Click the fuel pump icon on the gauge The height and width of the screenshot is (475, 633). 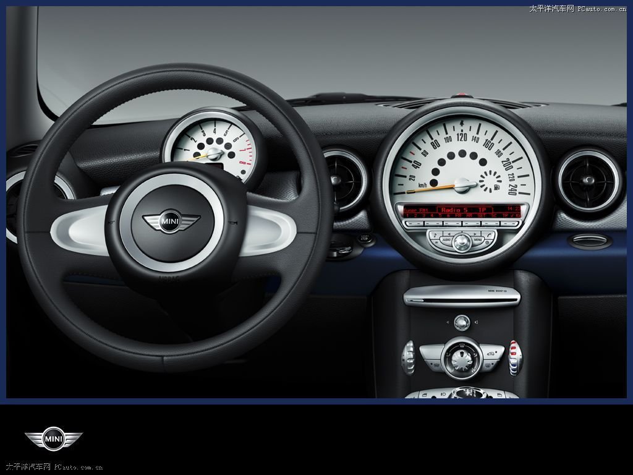tap(496, 188)
